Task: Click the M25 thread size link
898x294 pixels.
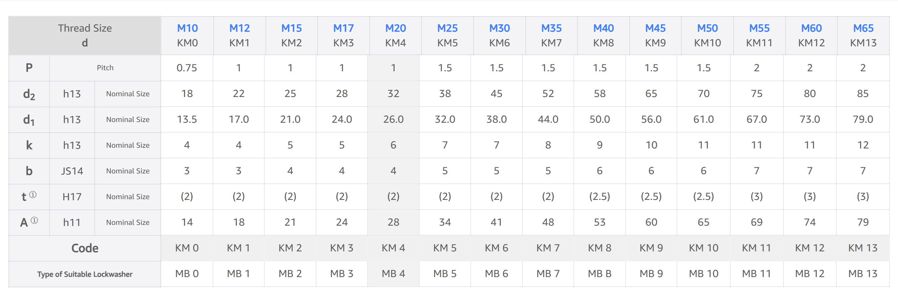Action: coord(447,28)
